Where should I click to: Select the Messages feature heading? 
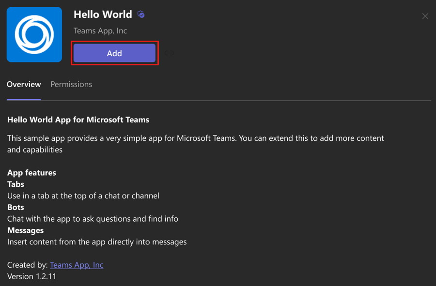click(25, 230)
